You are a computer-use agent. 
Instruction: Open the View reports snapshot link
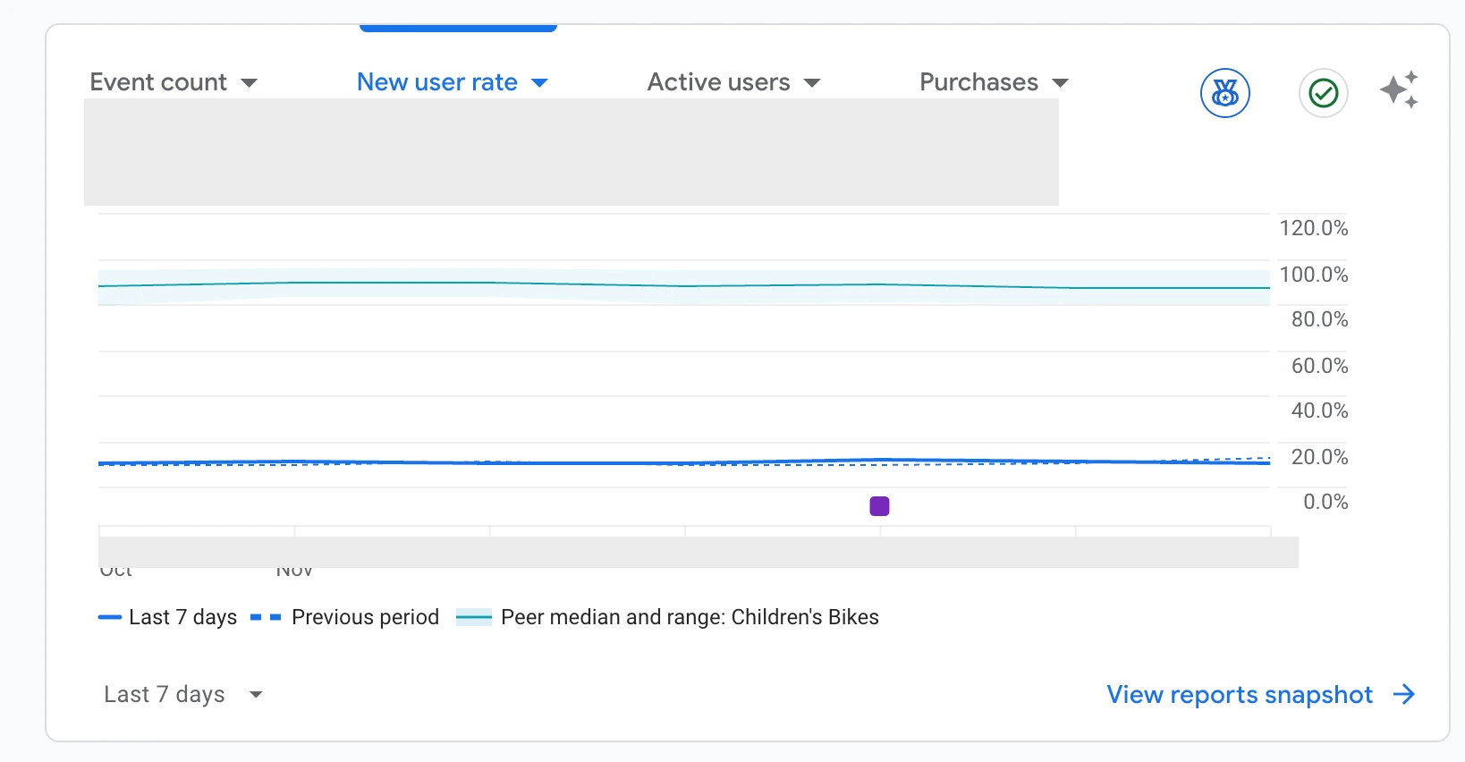pyautogui.click(x=1240, y=695)
